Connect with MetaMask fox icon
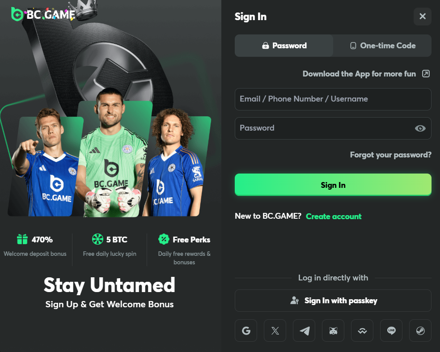Viewport: 440px width, 352px height. click(333, 331)
